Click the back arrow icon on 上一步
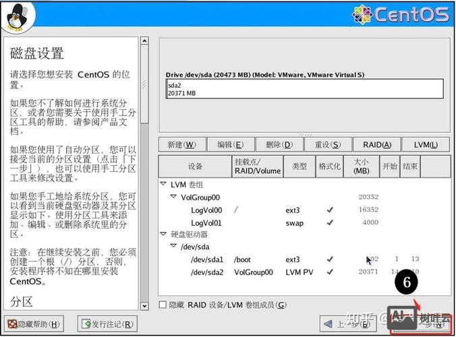Screen dimensions: 456x337 point(328,324)
